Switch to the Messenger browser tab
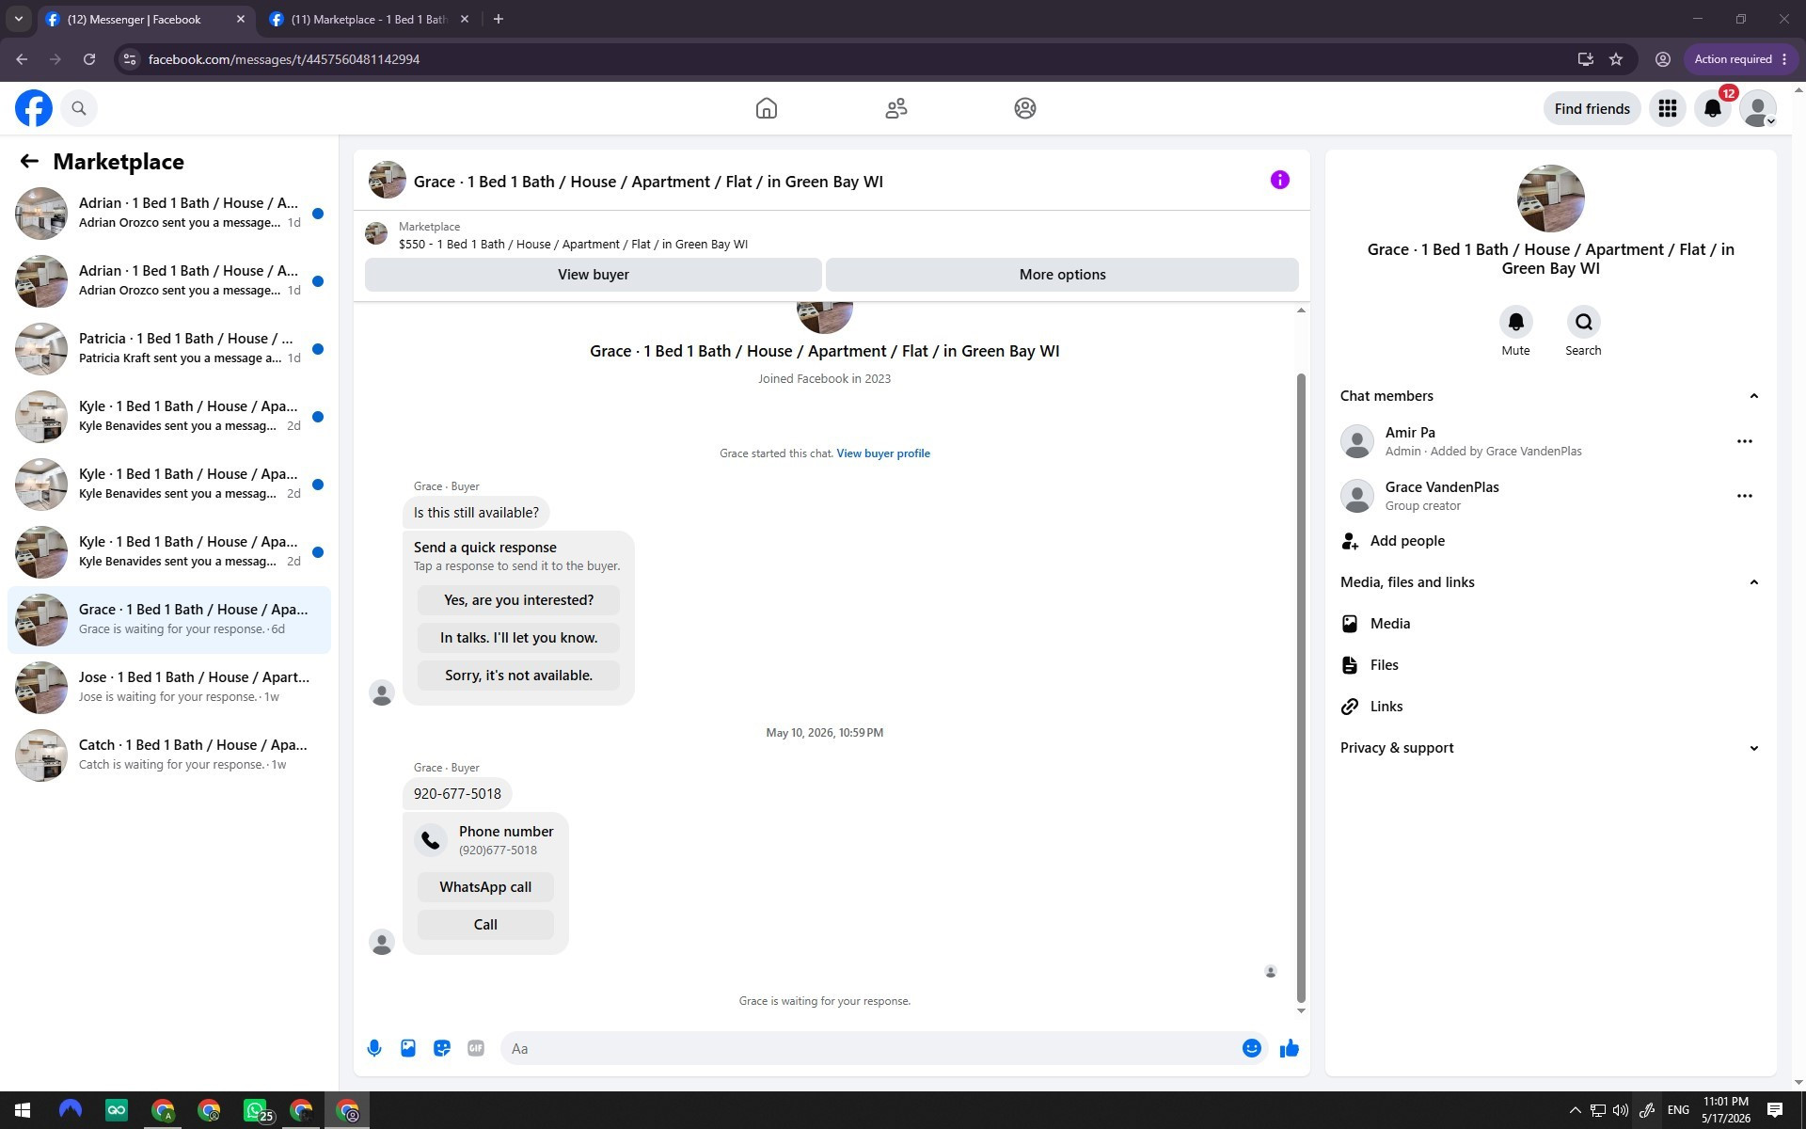Image resolution: width=1806 pixels, height=1129 pixels. [x=146, y=19]
